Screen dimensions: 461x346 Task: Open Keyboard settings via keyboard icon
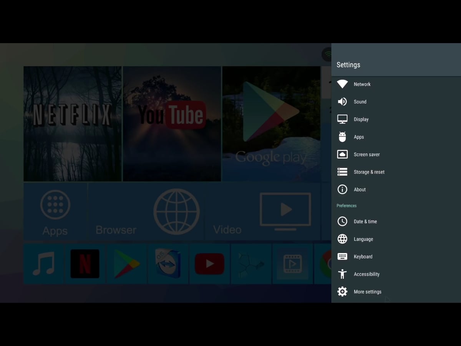click(342, 256)
